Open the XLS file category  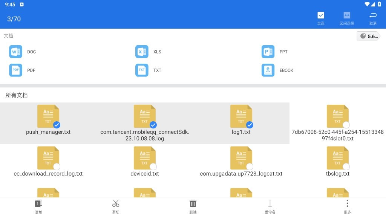coord(142,52)
